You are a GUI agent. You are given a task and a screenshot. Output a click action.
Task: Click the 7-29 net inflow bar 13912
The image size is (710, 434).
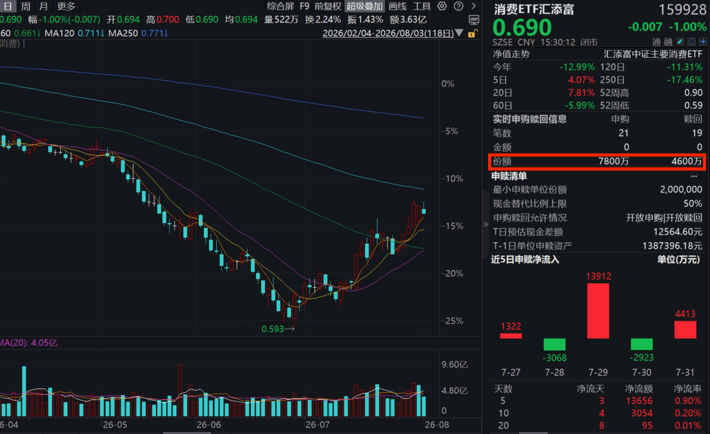pyautogui.click(x=598, y=310)
